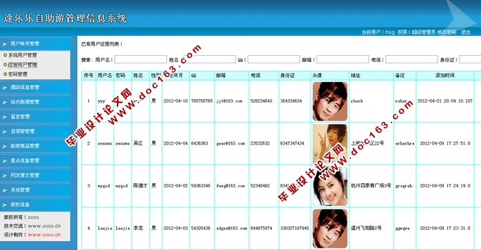Click ID number 6347347434
Screen dimensions: 481x250
pos(292,143)
